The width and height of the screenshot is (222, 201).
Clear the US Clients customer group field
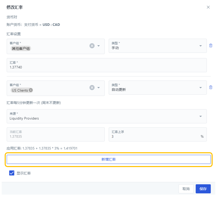coord(92,87)
